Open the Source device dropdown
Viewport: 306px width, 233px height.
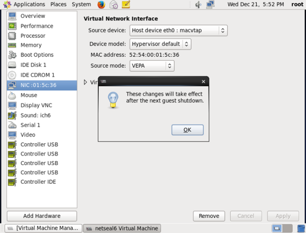(179, 30)
